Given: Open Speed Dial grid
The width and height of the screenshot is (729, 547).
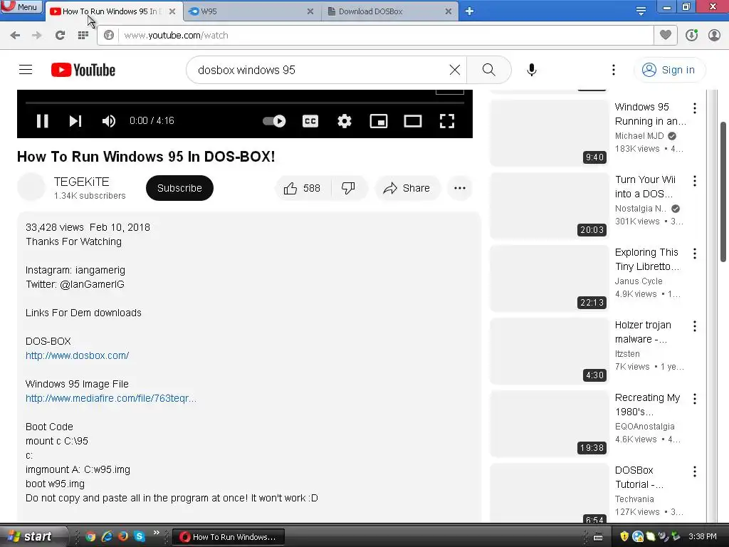Looking at the screenshot, I should (83, 36).
